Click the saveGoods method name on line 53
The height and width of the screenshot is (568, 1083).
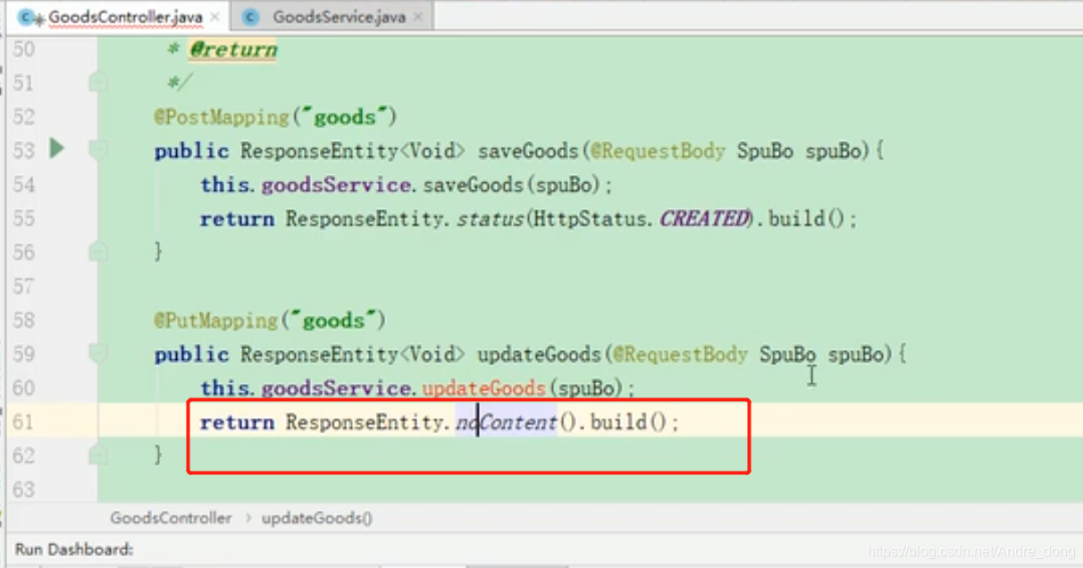point(530,151)
